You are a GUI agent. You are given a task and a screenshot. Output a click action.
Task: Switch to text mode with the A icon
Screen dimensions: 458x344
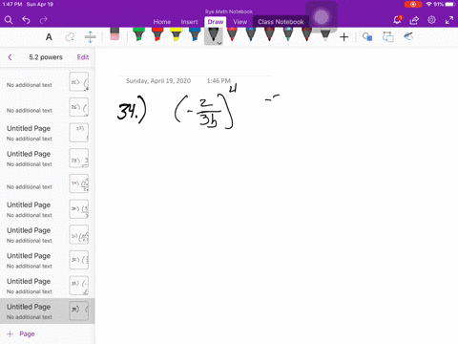click(x=49, y=37)
